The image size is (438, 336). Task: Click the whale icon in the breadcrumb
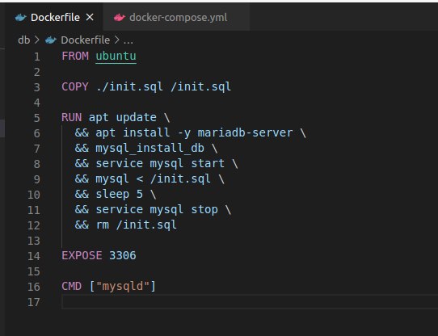[x=51, y=40]
